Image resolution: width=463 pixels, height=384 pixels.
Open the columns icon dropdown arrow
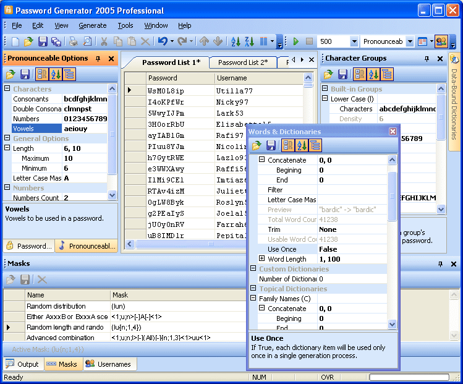point(272,41)
